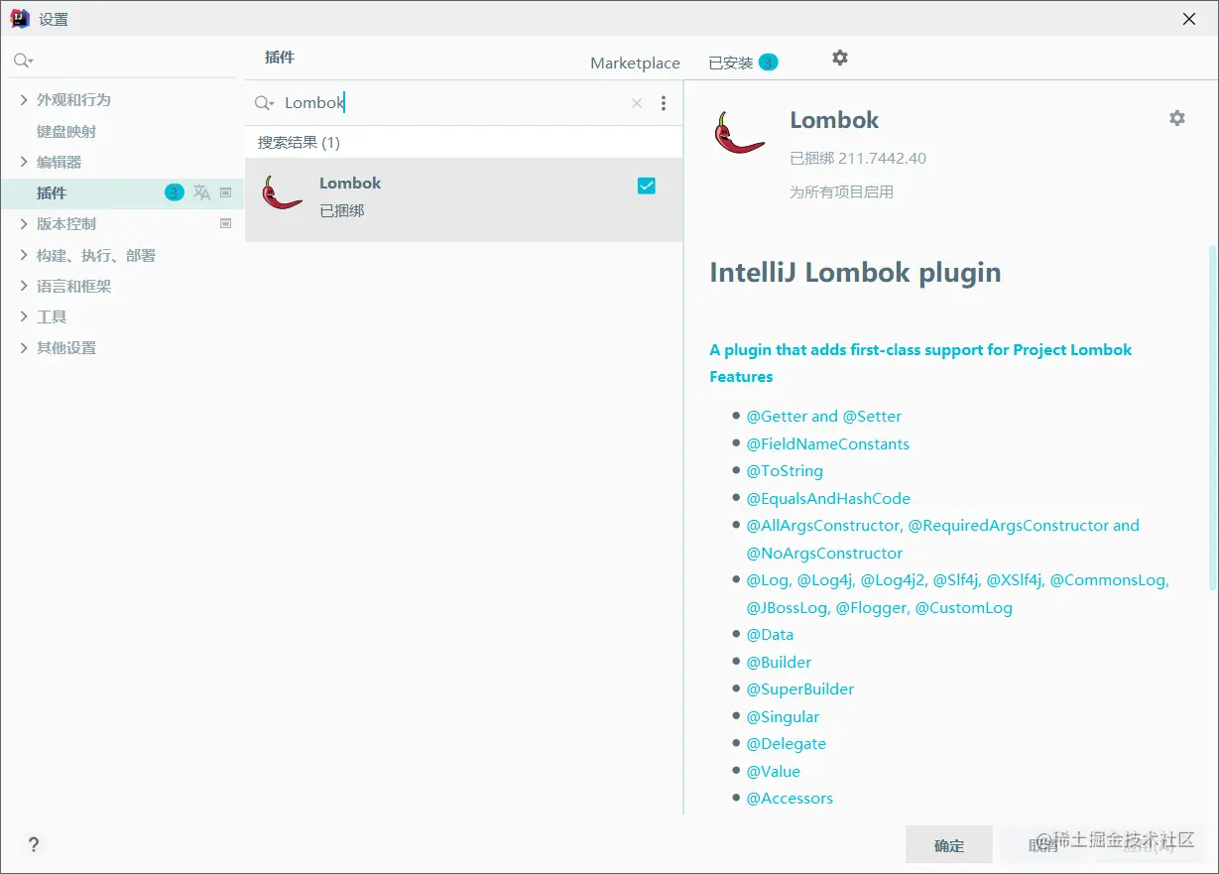Open plugin search options magnifier dropdown
The height and width of the screenshot is (874, 1219).
(x=264, y=103)
